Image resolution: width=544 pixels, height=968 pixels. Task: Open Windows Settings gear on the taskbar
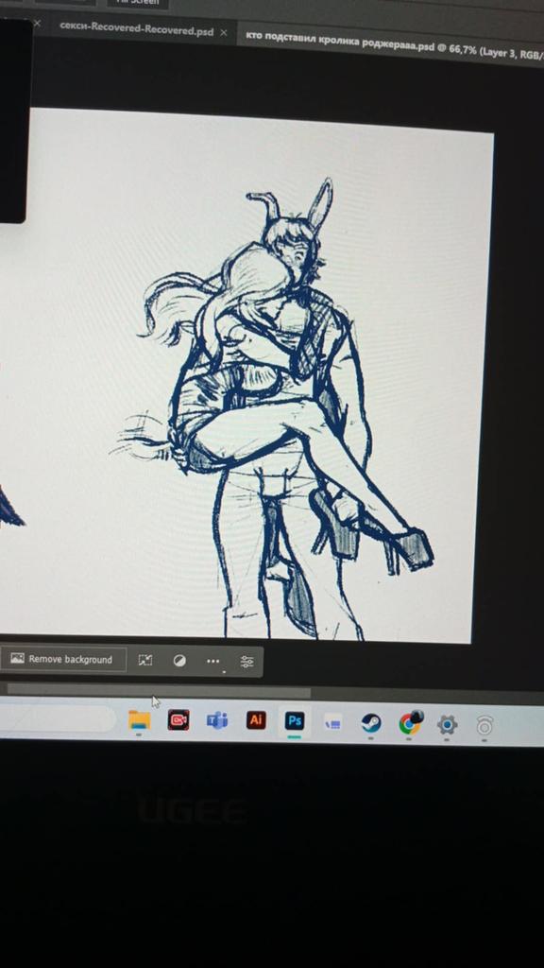coord(447,725)
